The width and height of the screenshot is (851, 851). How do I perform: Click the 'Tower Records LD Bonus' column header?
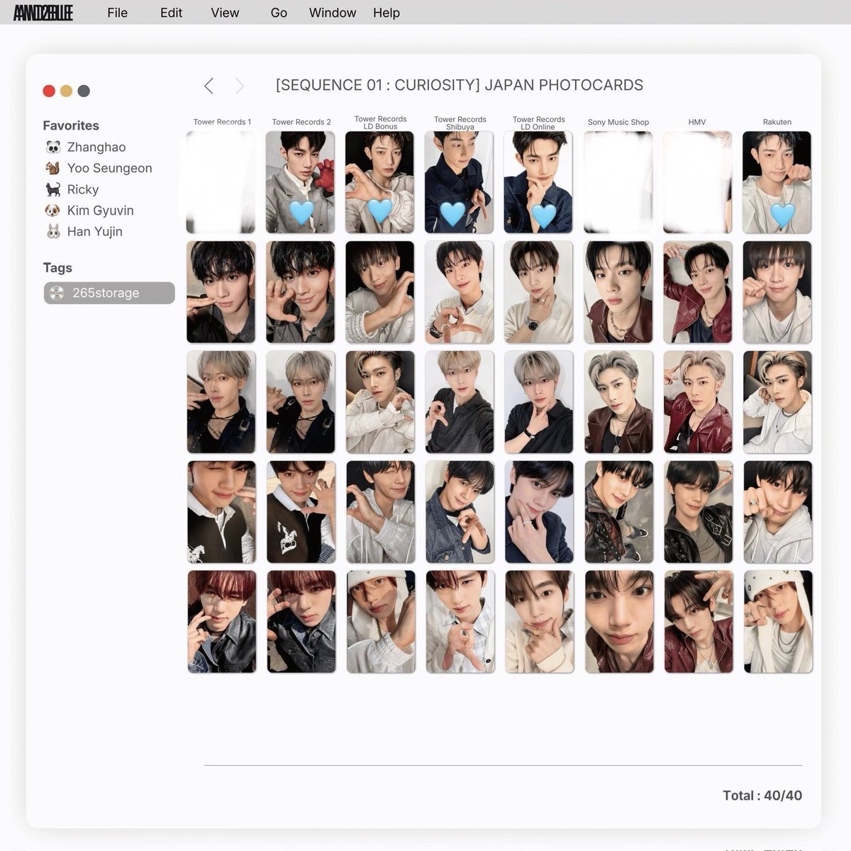coord(381,123)
